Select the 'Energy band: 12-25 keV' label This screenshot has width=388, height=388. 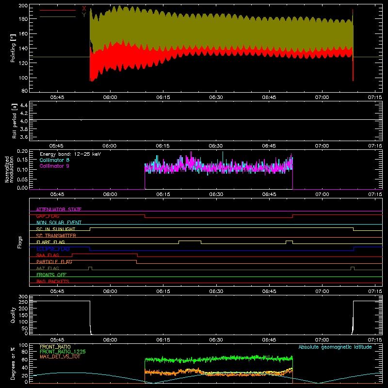point(70,154)
